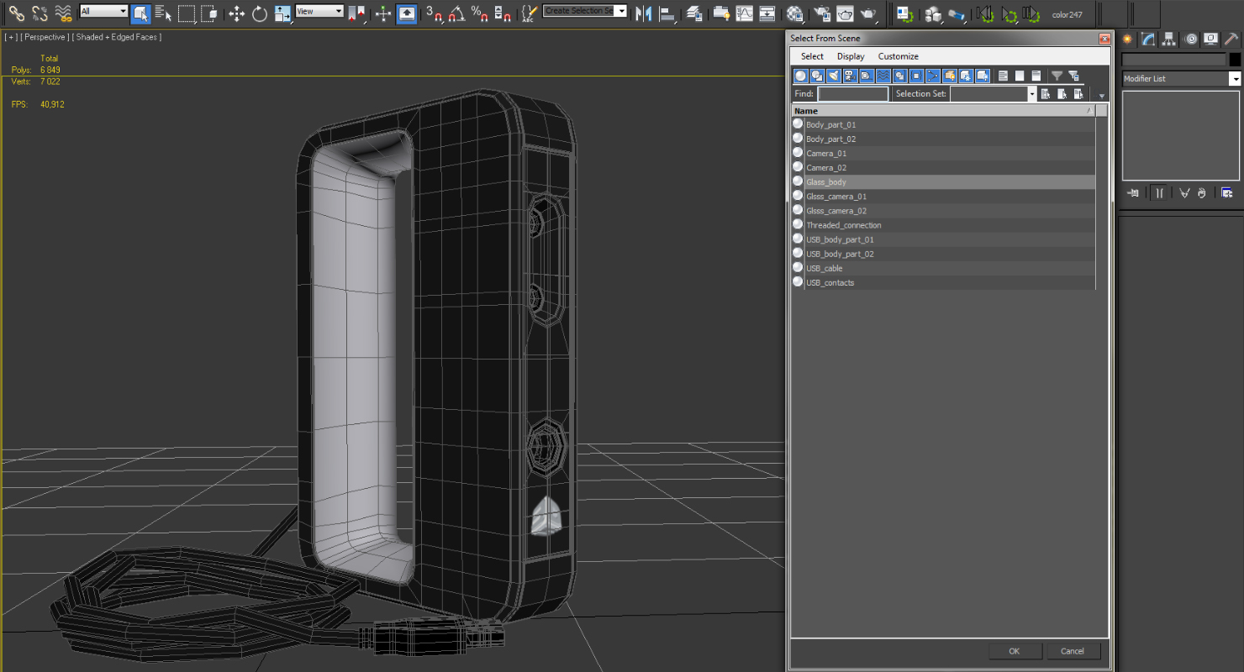
Task: Open the Select menu in dialog
Action: point(812,56)
